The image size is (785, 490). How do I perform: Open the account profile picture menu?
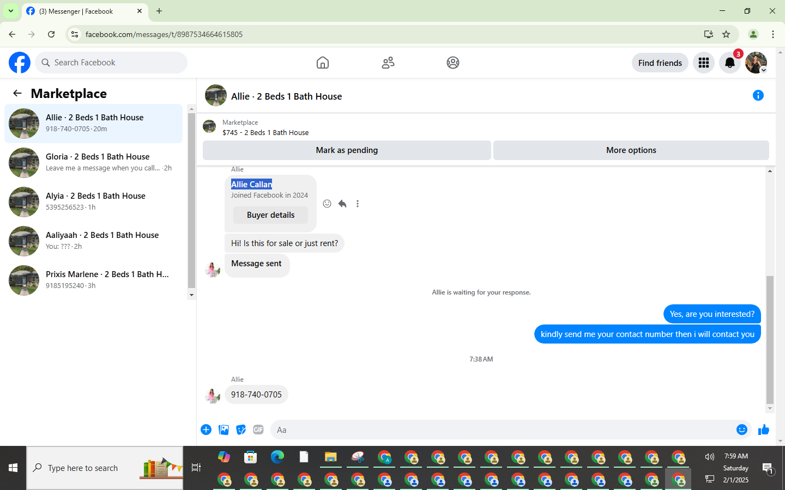(756, 63)
